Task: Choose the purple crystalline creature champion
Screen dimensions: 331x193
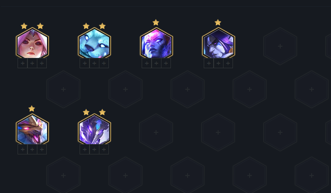Action: pos(94,129)
